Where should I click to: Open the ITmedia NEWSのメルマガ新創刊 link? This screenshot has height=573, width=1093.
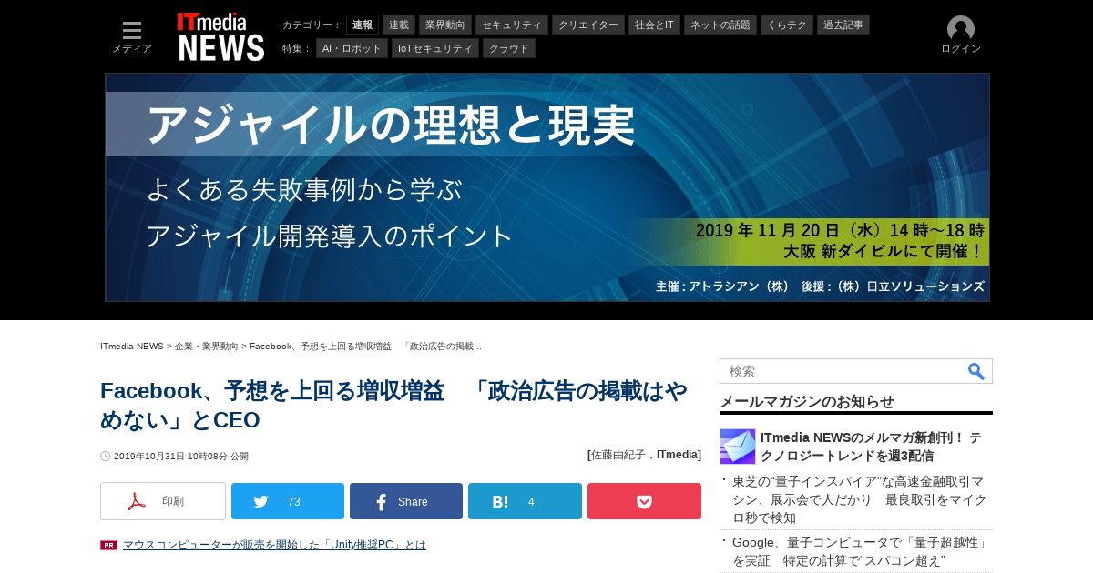point(871,447)
